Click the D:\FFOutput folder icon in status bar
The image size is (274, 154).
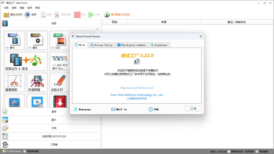[4, 151]
